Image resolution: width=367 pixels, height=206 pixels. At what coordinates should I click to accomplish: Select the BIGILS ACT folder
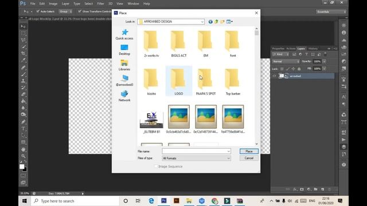178,43
